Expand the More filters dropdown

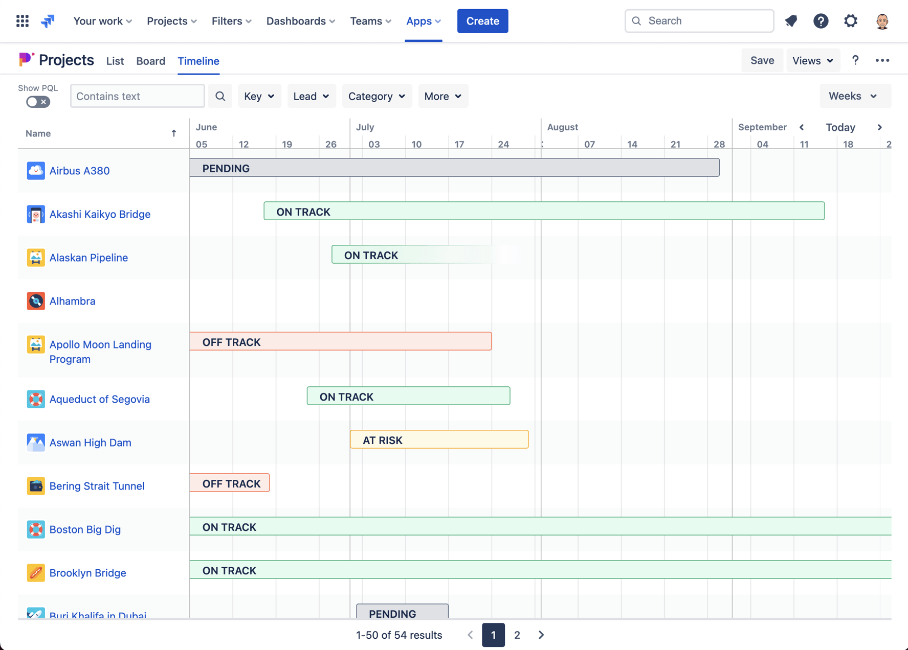click(x=442, y=96)
